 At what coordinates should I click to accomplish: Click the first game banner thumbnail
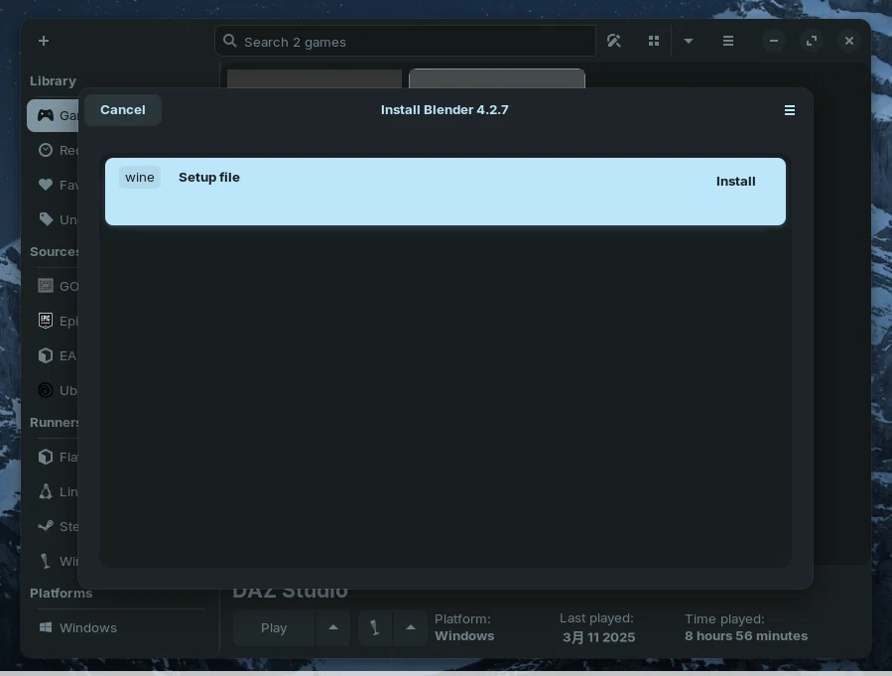[x=315, y=78]
